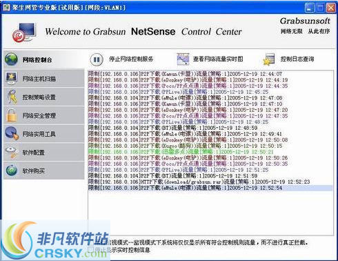The height and width of the screenshot is (261, 338).
Task: Select highlighted eMule log row at 12:52:54
Action: [210, 188]
